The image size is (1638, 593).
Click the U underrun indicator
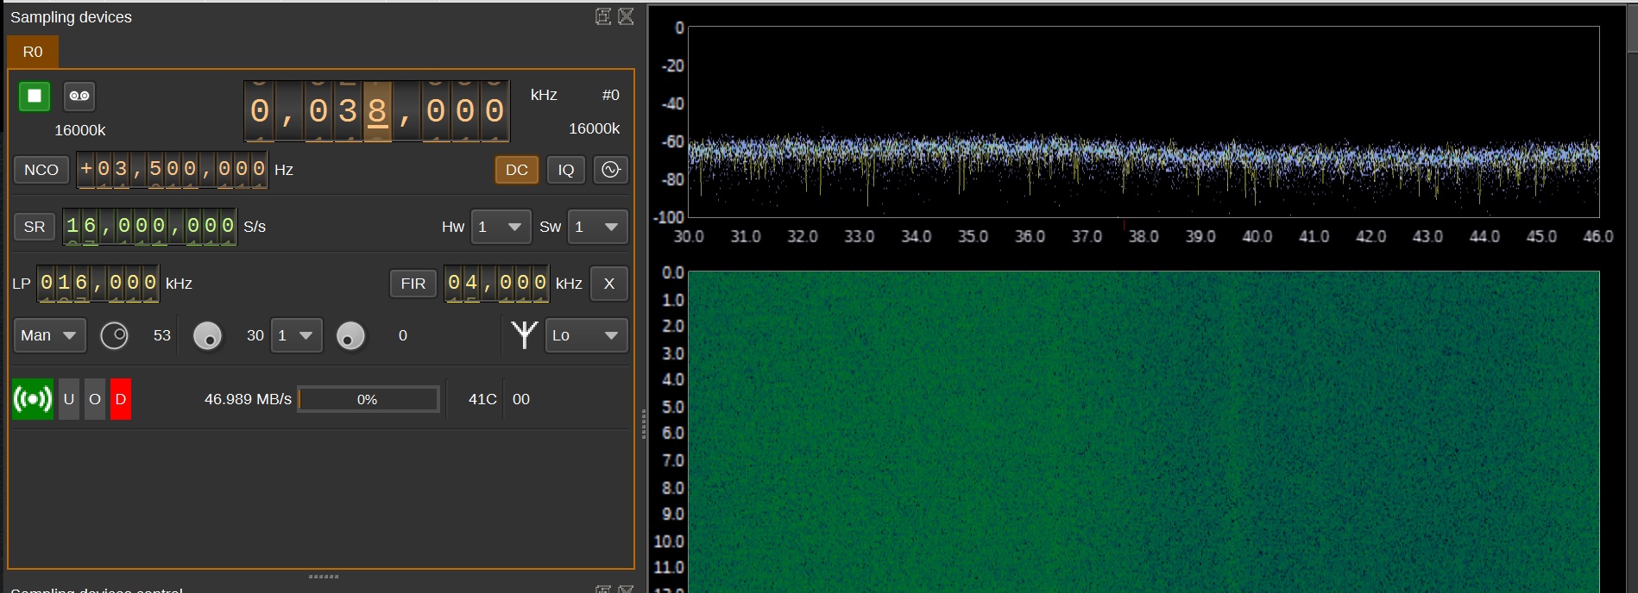(69, 399)
